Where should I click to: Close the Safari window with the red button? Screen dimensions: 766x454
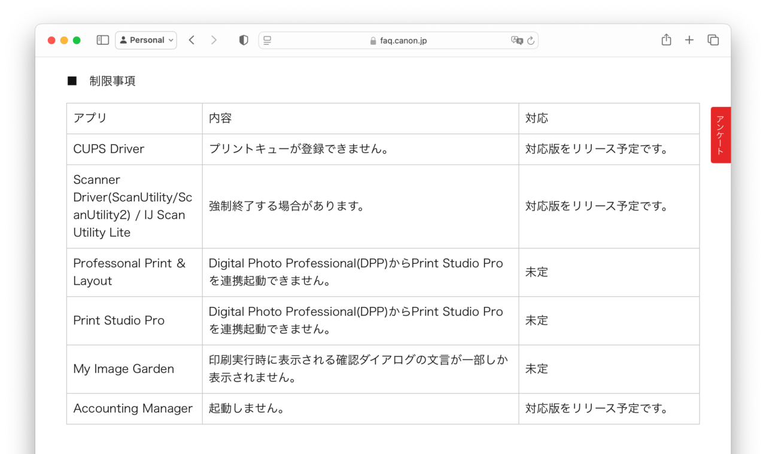coord(51,40)
